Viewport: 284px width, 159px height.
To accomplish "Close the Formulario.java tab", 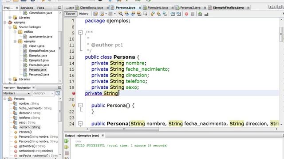I will [x=173, y=8].
